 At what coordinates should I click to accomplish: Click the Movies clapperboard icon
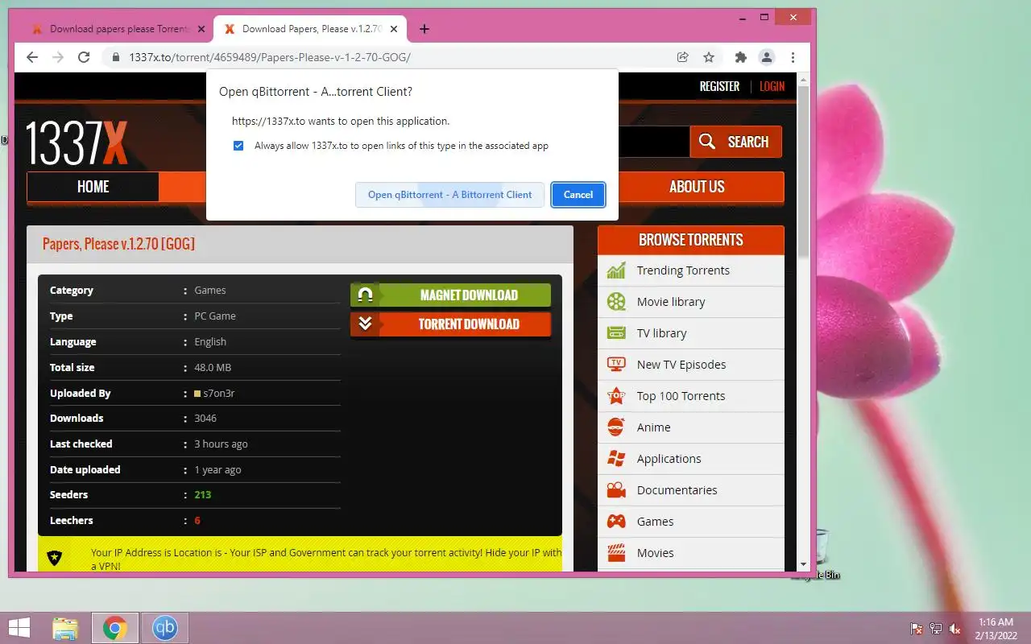point(616,553)
